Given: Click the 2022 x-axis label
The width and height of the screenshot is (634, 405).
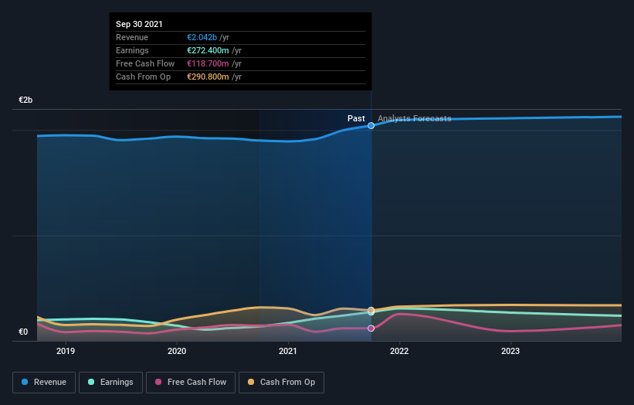Looking at the screenshot, I should point(399,351).
